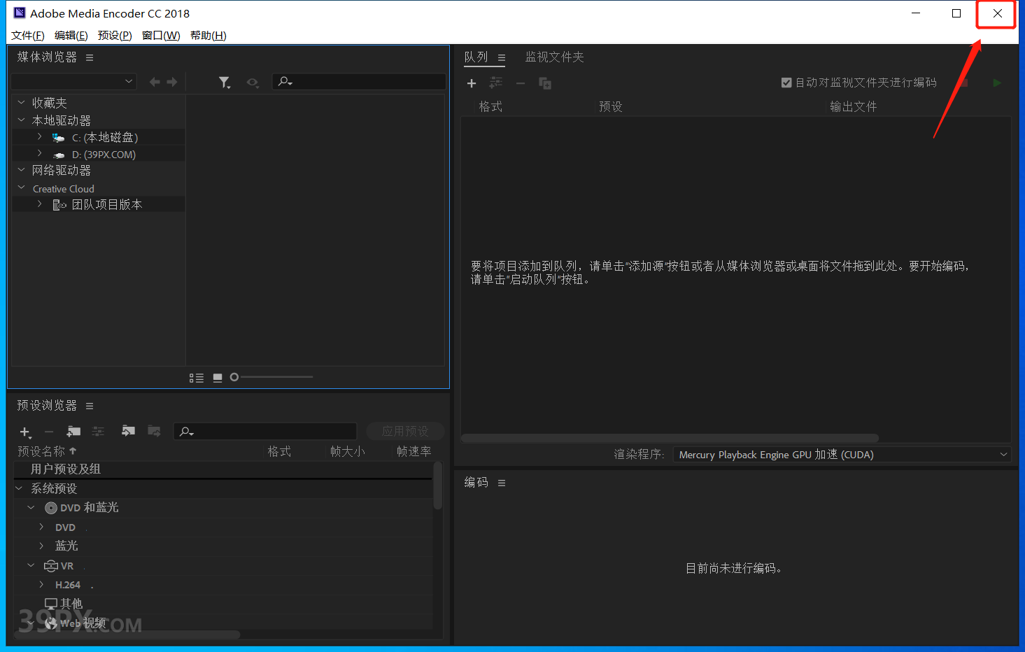This screenshot has width=1025, height=652.
Task: Go forward in media browser navigation
Action: click(x=172, y=82)
